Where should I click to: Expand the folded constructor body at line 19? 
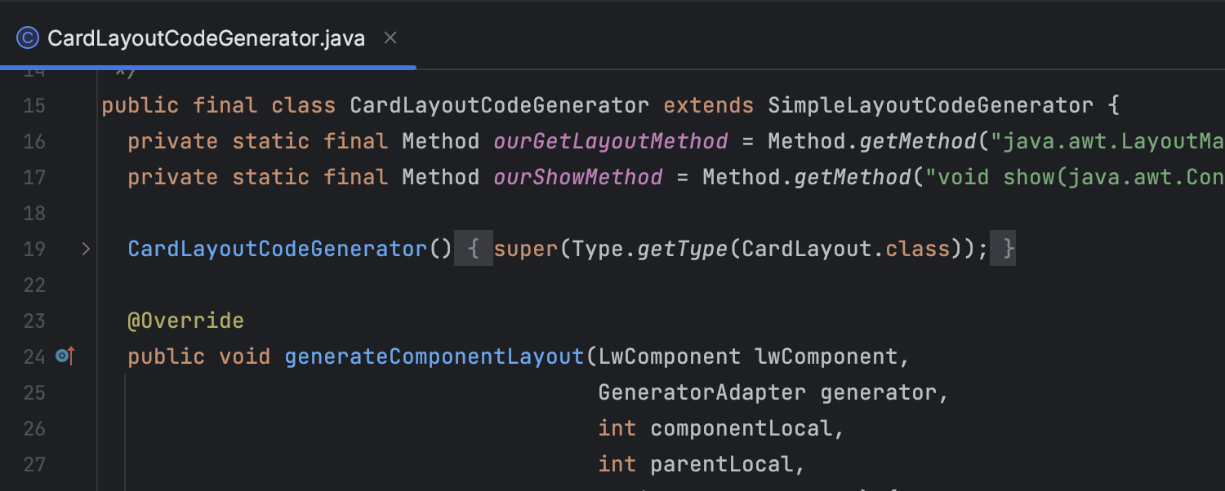(85, 249)
